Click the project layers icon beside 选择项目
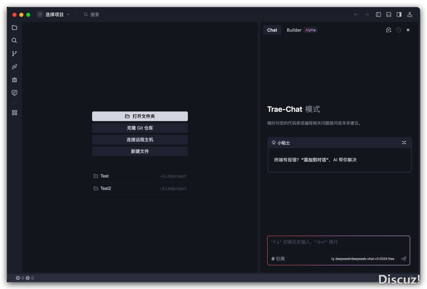 (40, 14)
